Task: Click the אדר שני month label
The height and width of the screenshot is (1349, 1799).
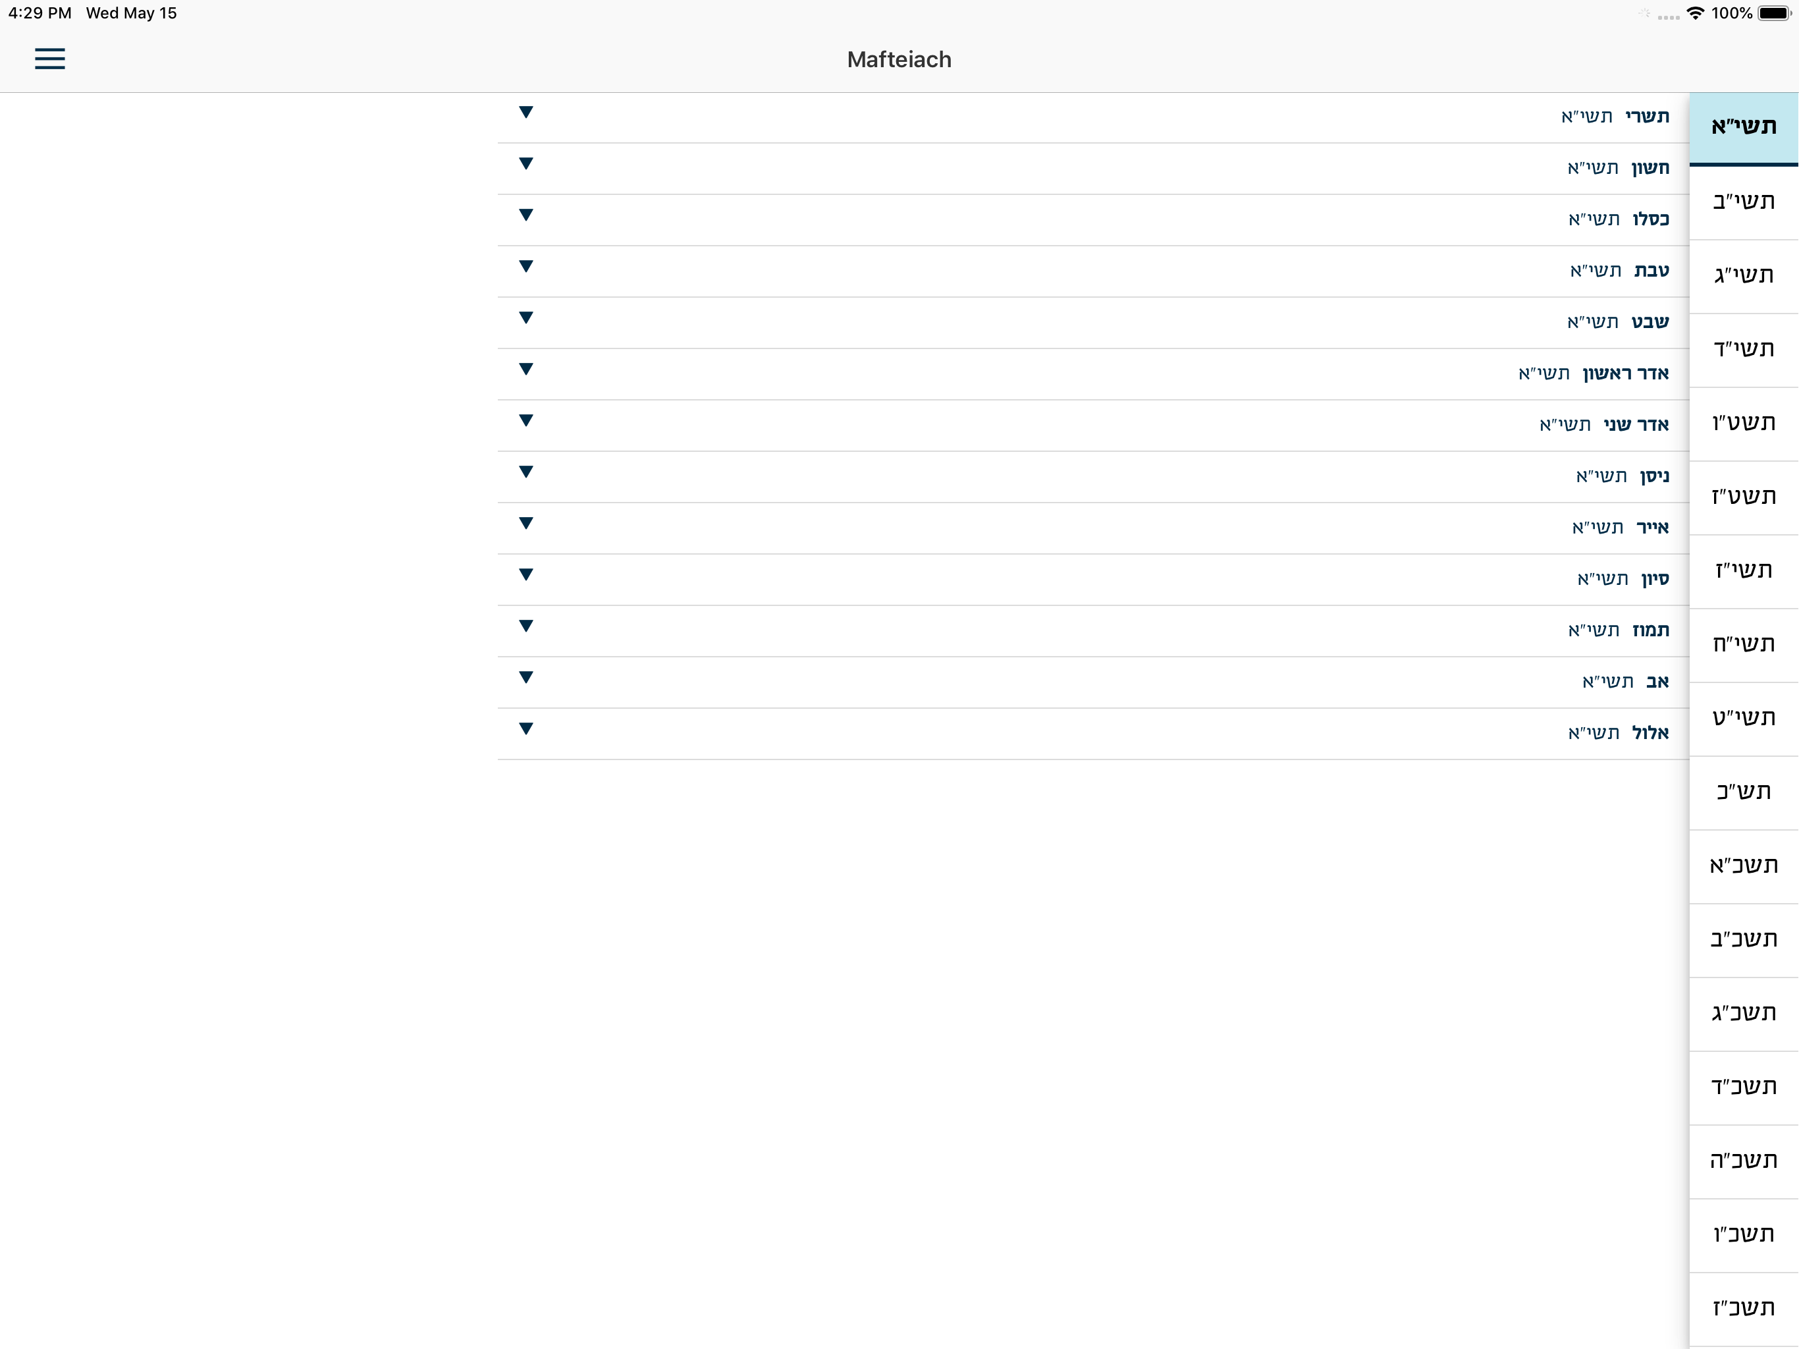Action: [1636, 424]
